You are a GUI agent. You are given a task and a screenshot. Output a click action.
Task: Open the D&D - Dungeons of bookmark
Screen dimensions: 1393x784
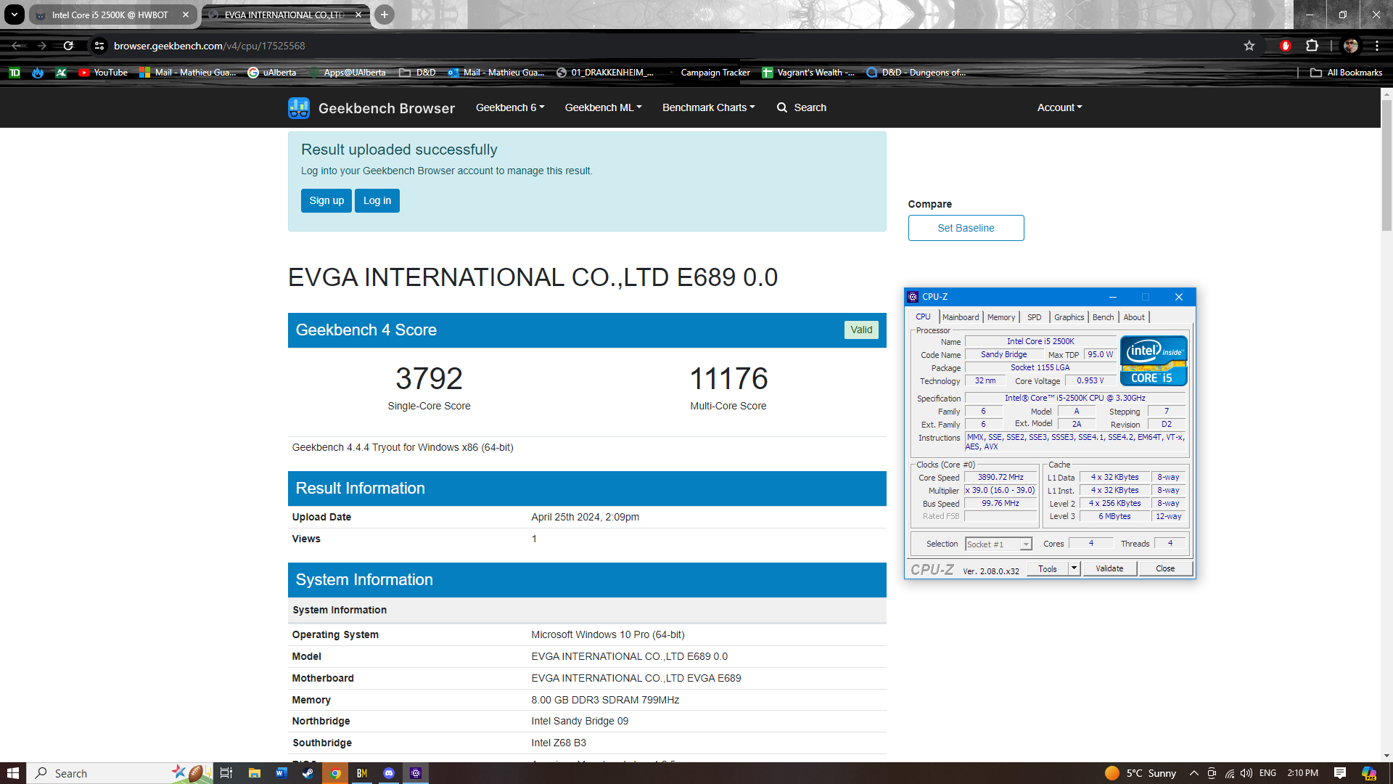pyautogui.click(x=916, y=73)
